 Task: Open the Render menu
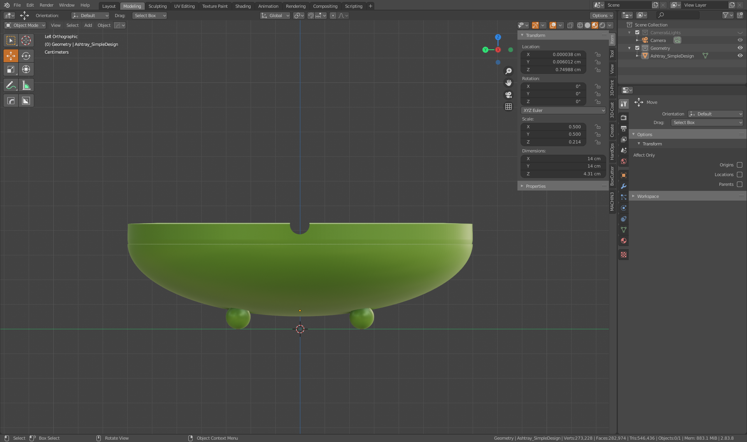(x=46, y=5)
